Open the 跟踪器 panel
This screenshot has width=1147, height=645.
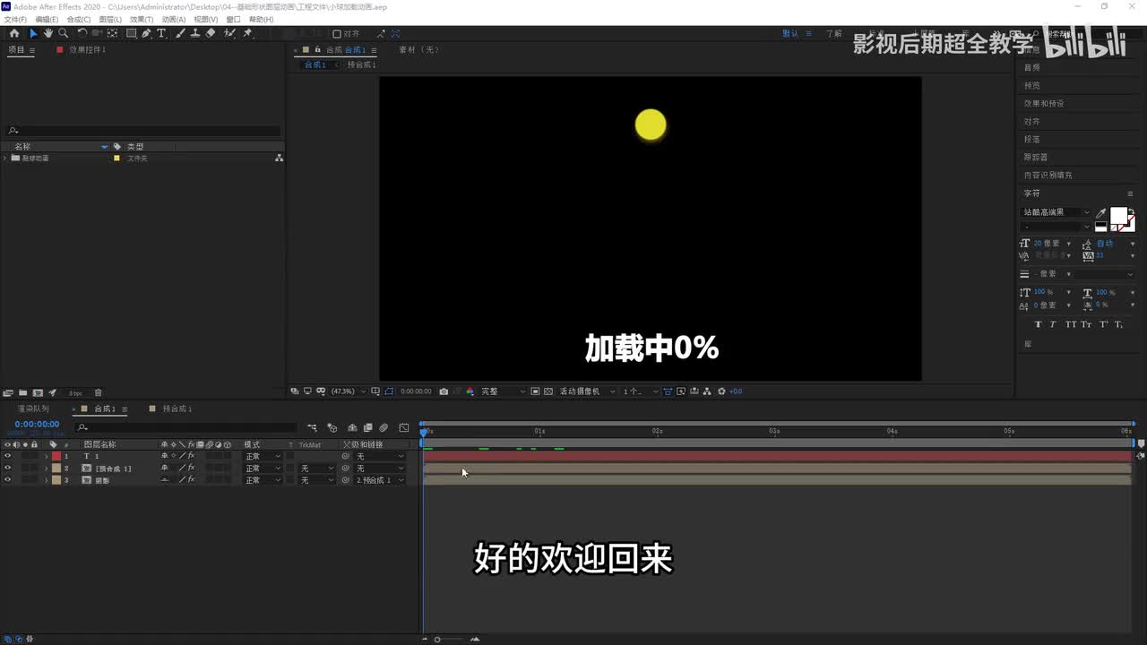(x=1036, y=158)
